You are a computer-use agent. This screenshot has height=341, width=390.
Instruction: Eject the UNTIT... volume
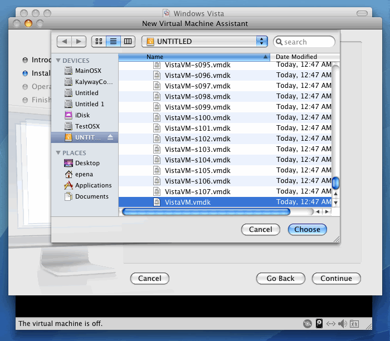[x=110, y=137]
